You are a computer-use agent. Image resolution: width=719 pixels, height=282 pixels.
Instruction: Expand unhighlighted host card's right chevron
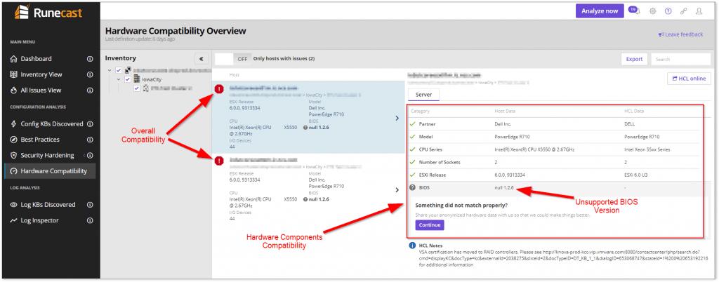pyautogui.click(x=397, y=189)
